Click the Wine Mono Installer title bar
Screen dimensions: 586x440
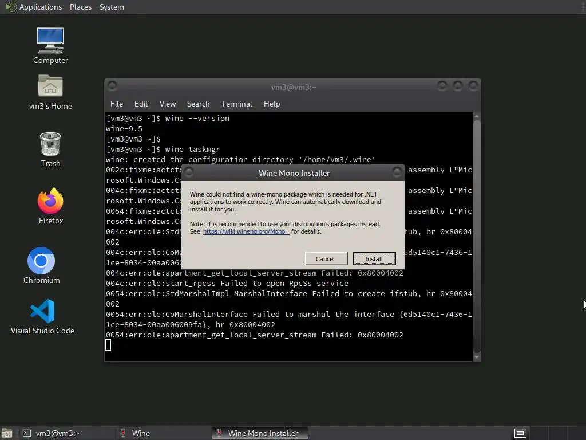click(x=294, y=173)
